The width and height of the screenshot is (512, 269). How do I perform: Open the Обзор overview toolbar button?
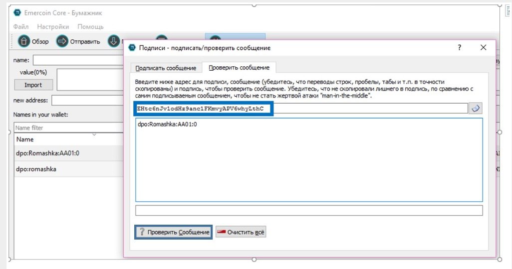[x=33, y=41]
